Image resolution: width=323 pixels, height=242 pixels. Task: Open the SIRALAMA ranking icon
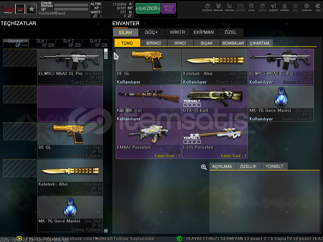point(218,8)
